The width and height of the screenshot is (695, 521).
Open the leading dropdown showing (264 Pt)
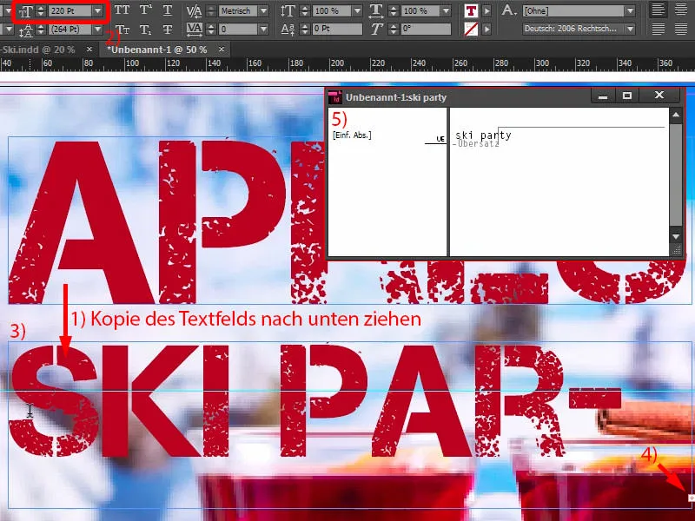[97, 30]
